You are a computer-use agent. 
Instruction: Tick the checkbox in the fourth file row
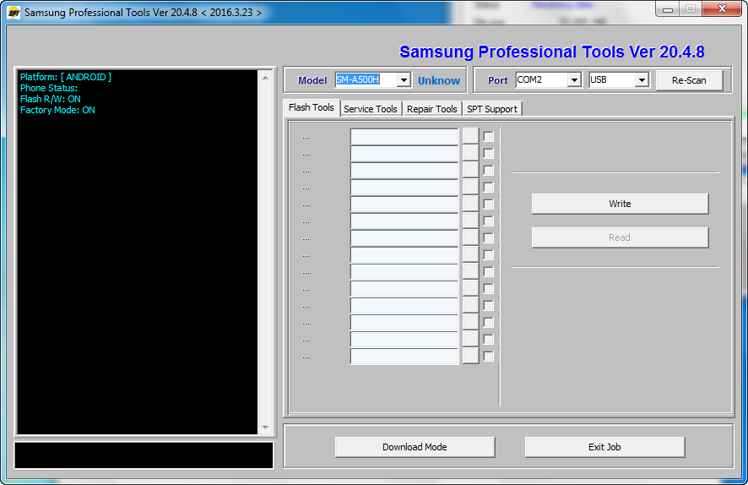[x=489, y=188]
